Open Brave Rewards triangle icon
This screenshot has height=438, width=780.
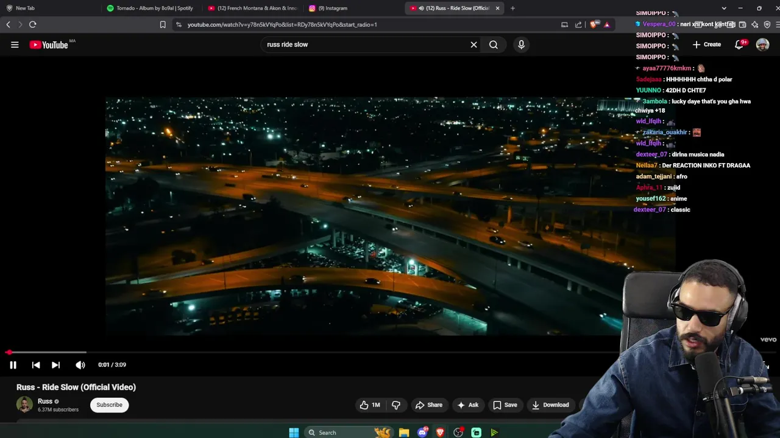[x=606, y=25]
